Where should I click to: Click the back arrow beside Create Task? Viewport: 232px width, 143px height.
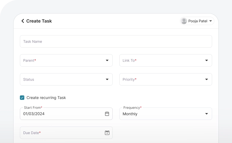[23, 21]
